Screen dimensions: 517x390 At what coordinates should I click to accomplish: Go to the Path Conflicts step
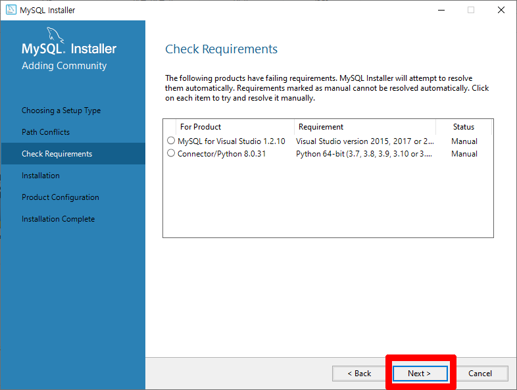click(46, 132)
